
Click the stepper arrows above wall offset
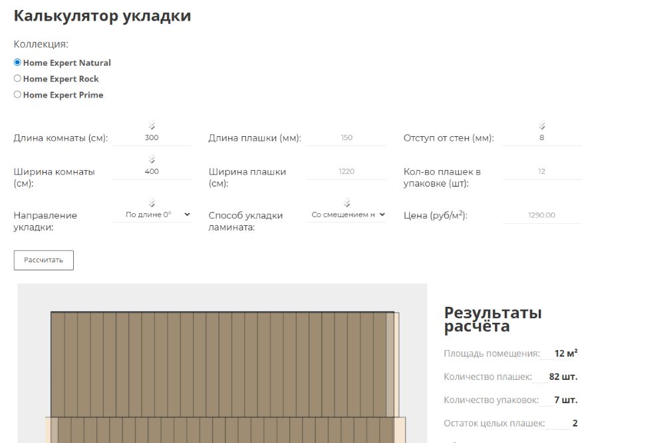(542, 124)
